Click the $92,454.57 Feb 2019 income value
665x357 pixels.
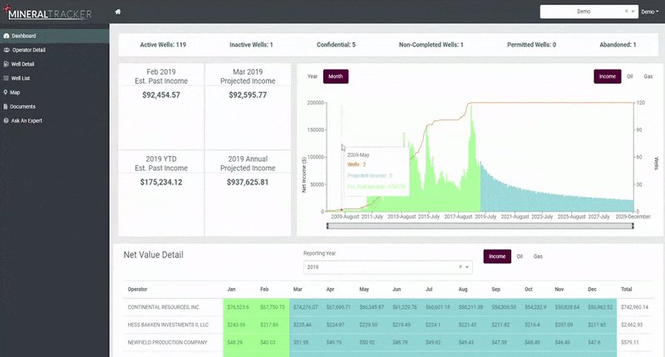coord(161,95)
